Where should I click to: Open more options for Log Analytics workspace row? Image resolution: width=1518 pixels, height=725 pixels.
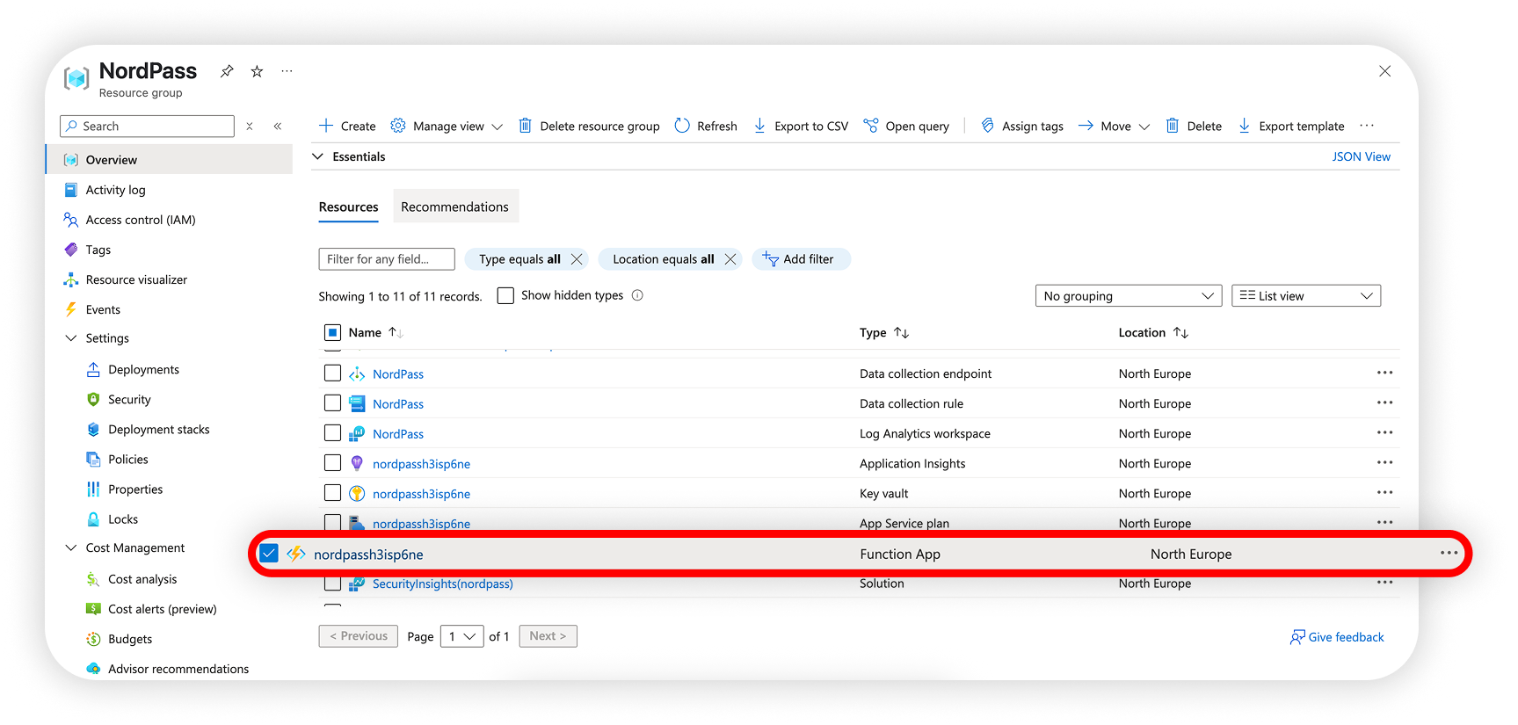tap(1384, 432)
